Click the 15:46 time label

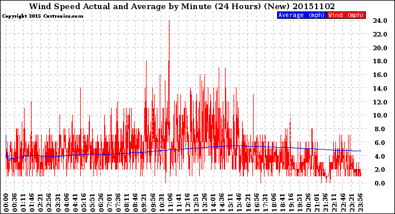(239, 203)
